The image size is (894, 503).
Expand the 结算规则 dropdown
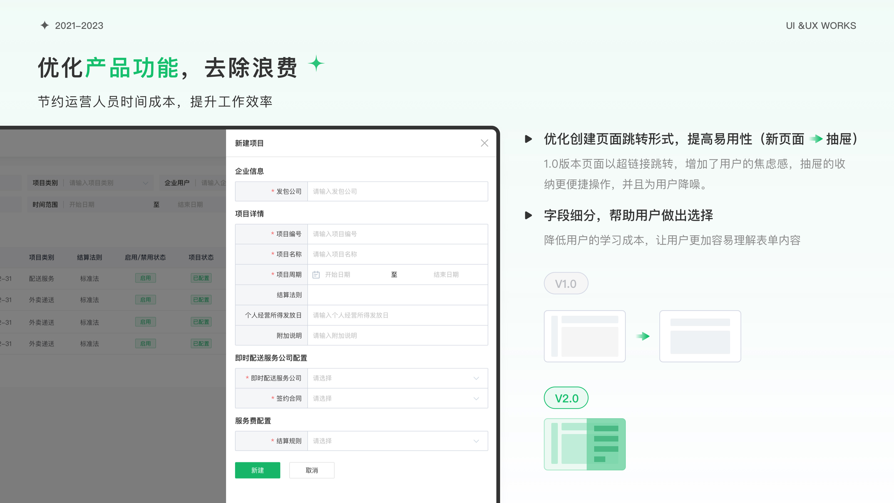(397, 441)
